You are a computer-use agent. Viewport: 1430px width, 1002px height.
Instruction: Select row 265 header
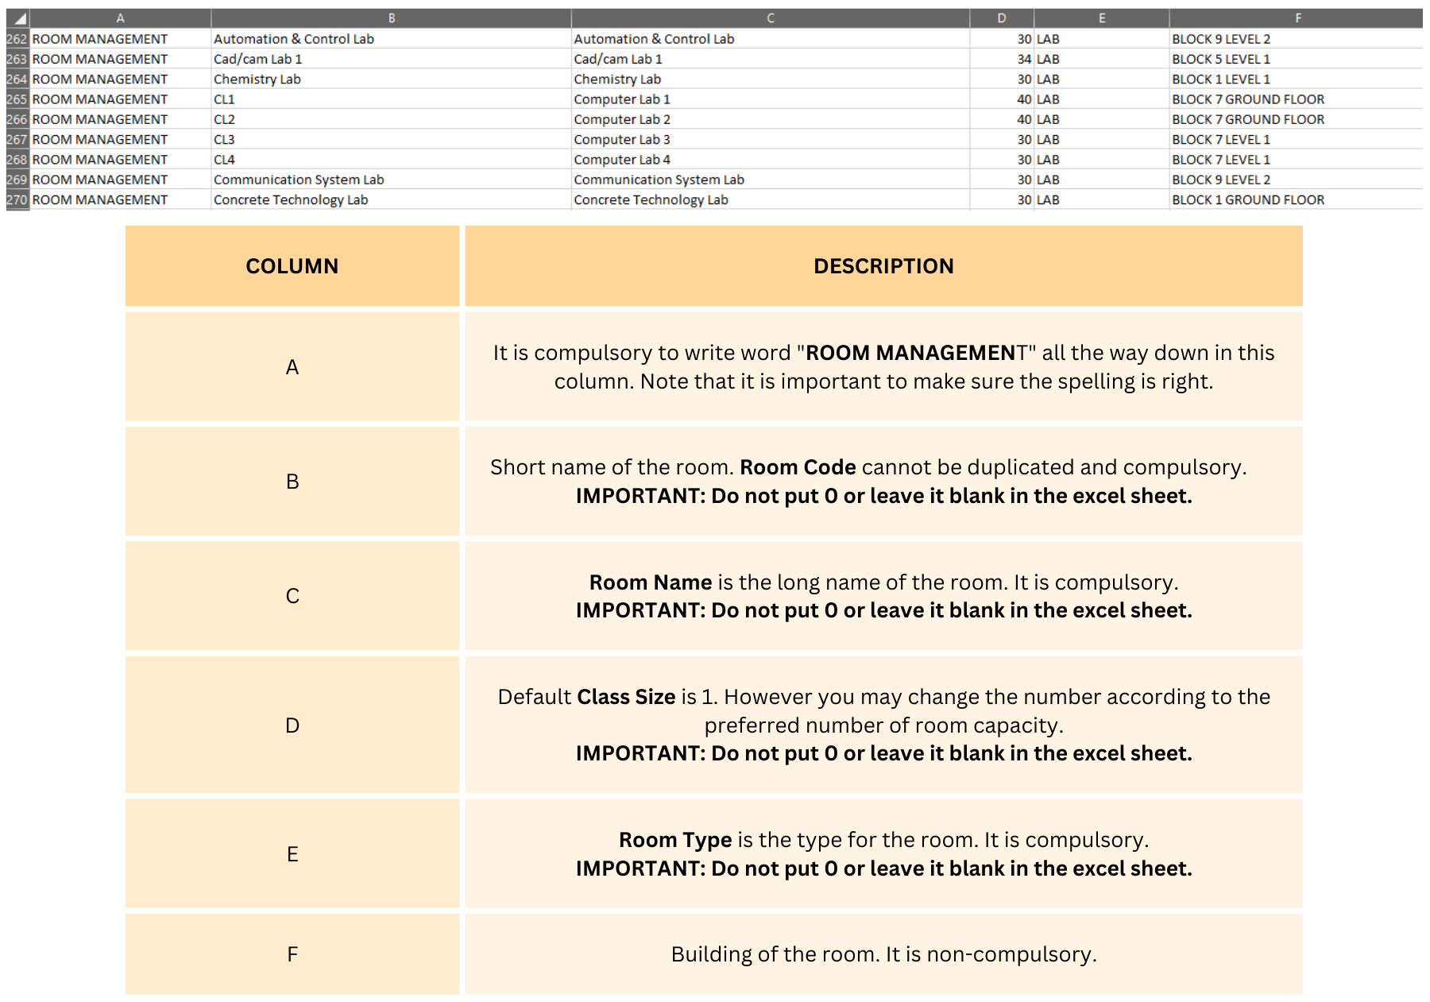point(17,99)
